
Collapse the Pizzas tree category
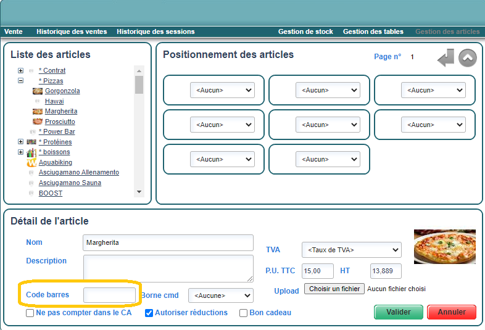pos(20,81)
